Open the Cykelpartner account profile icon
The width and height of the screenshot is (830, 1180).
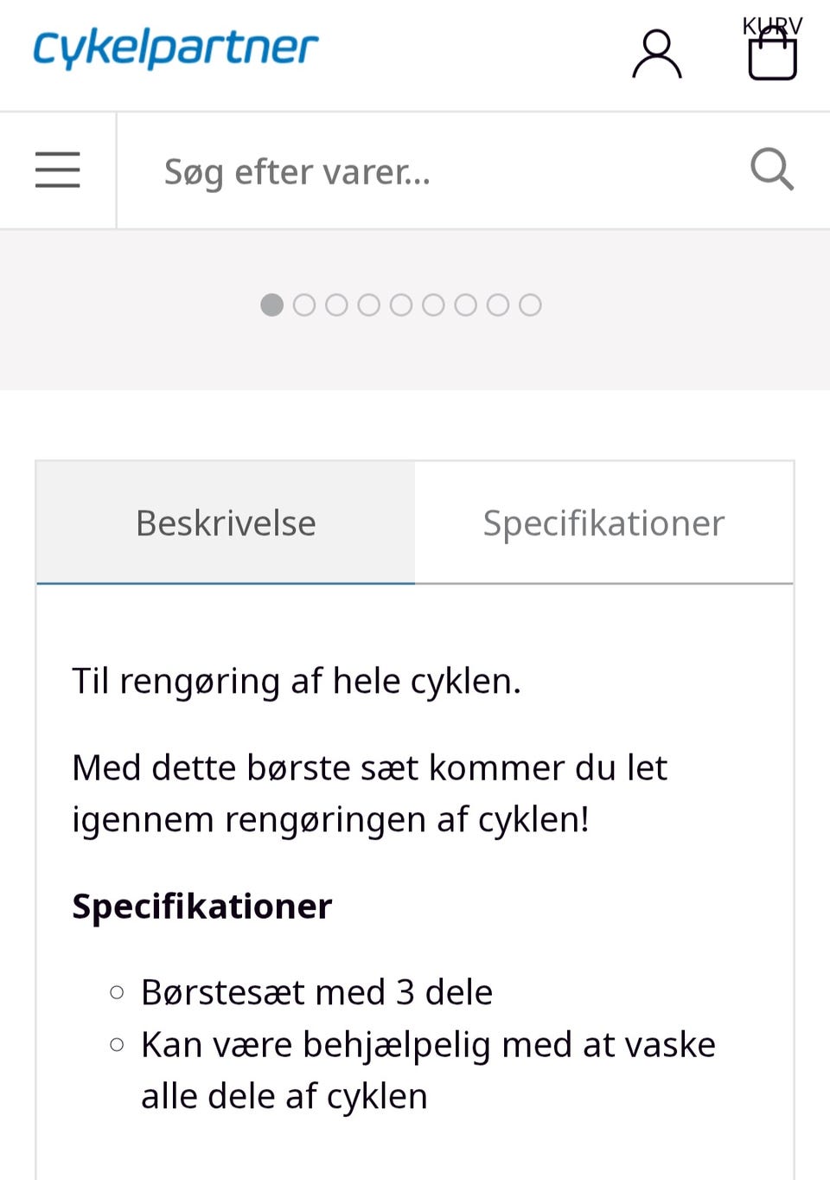pyautogui.click(x=657, y=54)
